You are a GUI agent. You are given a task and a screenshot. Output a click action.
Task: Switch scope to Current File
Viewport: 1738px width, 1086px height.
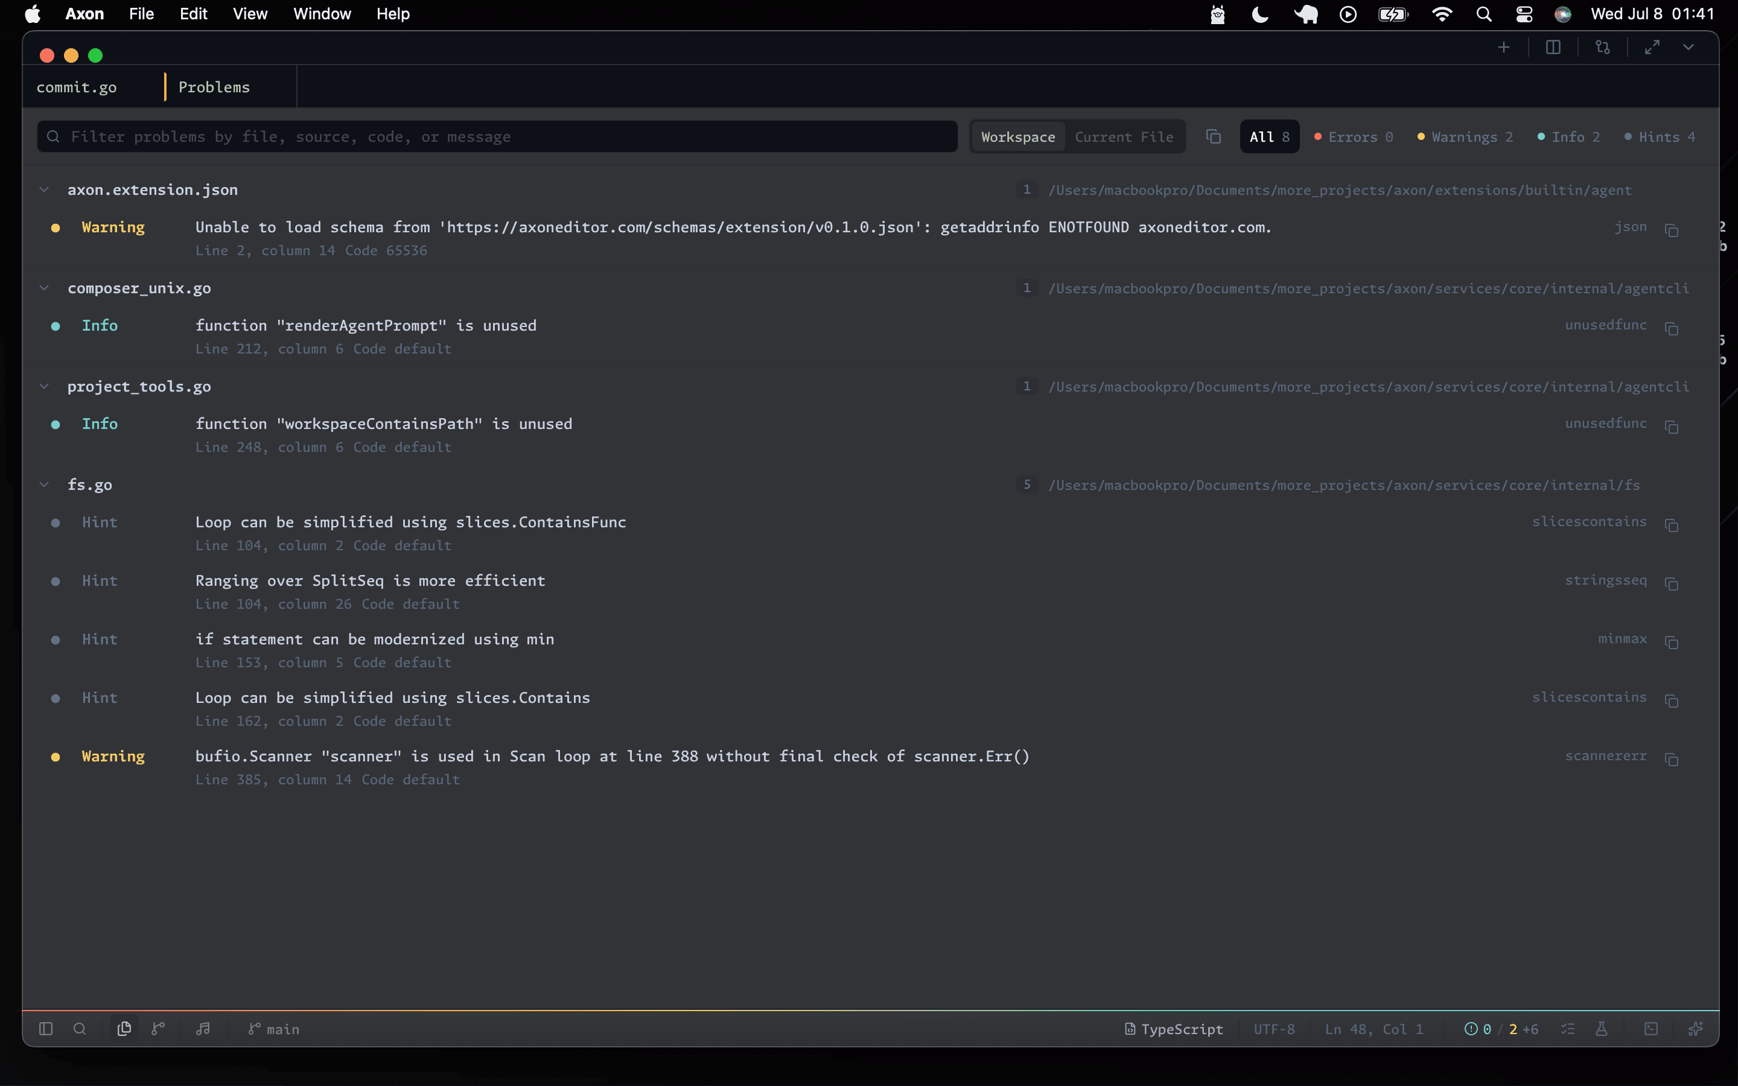[x=1124, y=136]
